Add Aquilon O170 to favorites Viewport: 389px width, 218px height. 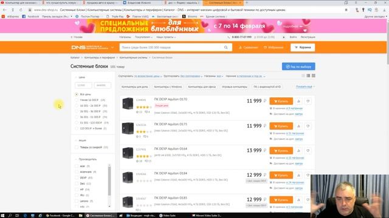308,101
